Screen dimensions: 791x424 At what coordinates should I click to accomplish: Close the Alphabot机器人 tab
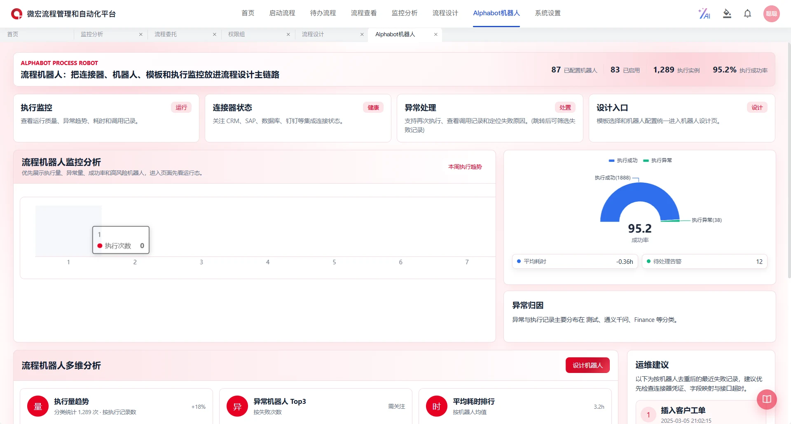(436, 35)
